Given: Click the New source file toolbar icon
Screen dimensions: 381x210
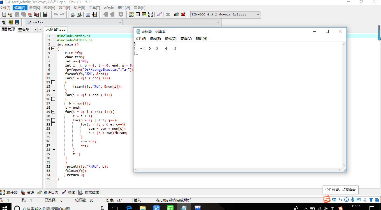Looking at the screenshot, I should pyautogui.click(x=4, y=14).
